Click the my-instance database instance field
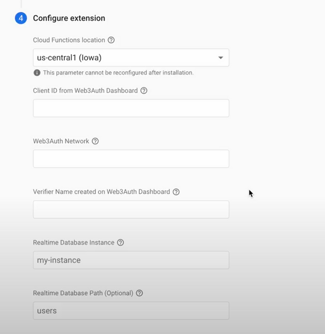The image size is (325, 334). (131, 260)
